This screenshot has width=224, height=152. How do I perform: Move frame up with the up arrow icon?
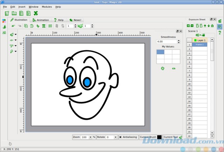pos(205,25)
